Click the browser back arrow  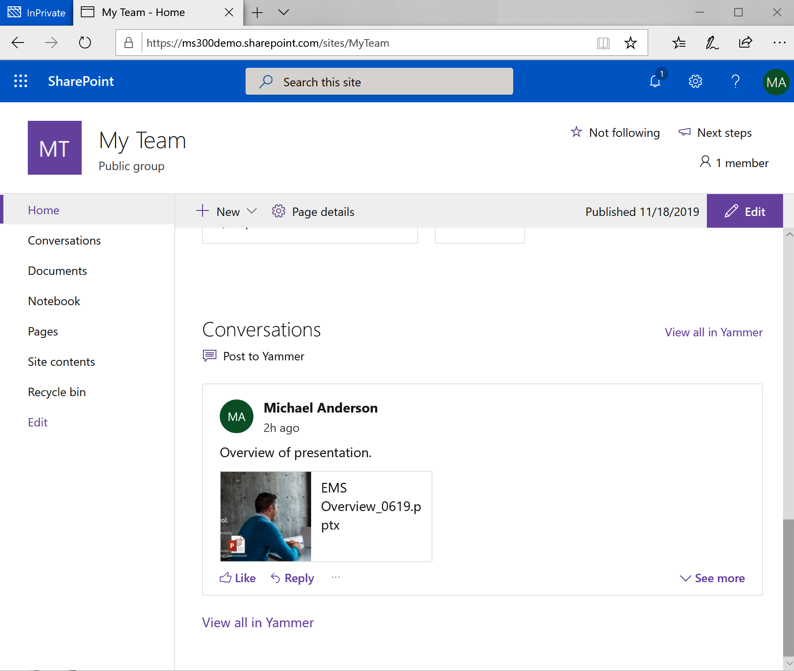coord(18,43)
